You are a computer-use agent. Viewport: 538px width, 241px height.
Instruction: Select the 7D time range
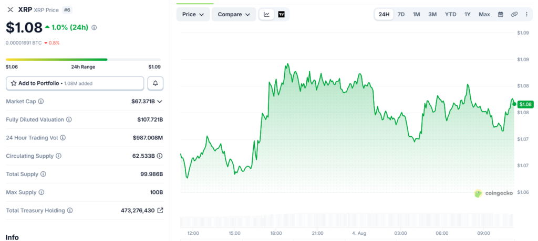[x=401, y=14]
